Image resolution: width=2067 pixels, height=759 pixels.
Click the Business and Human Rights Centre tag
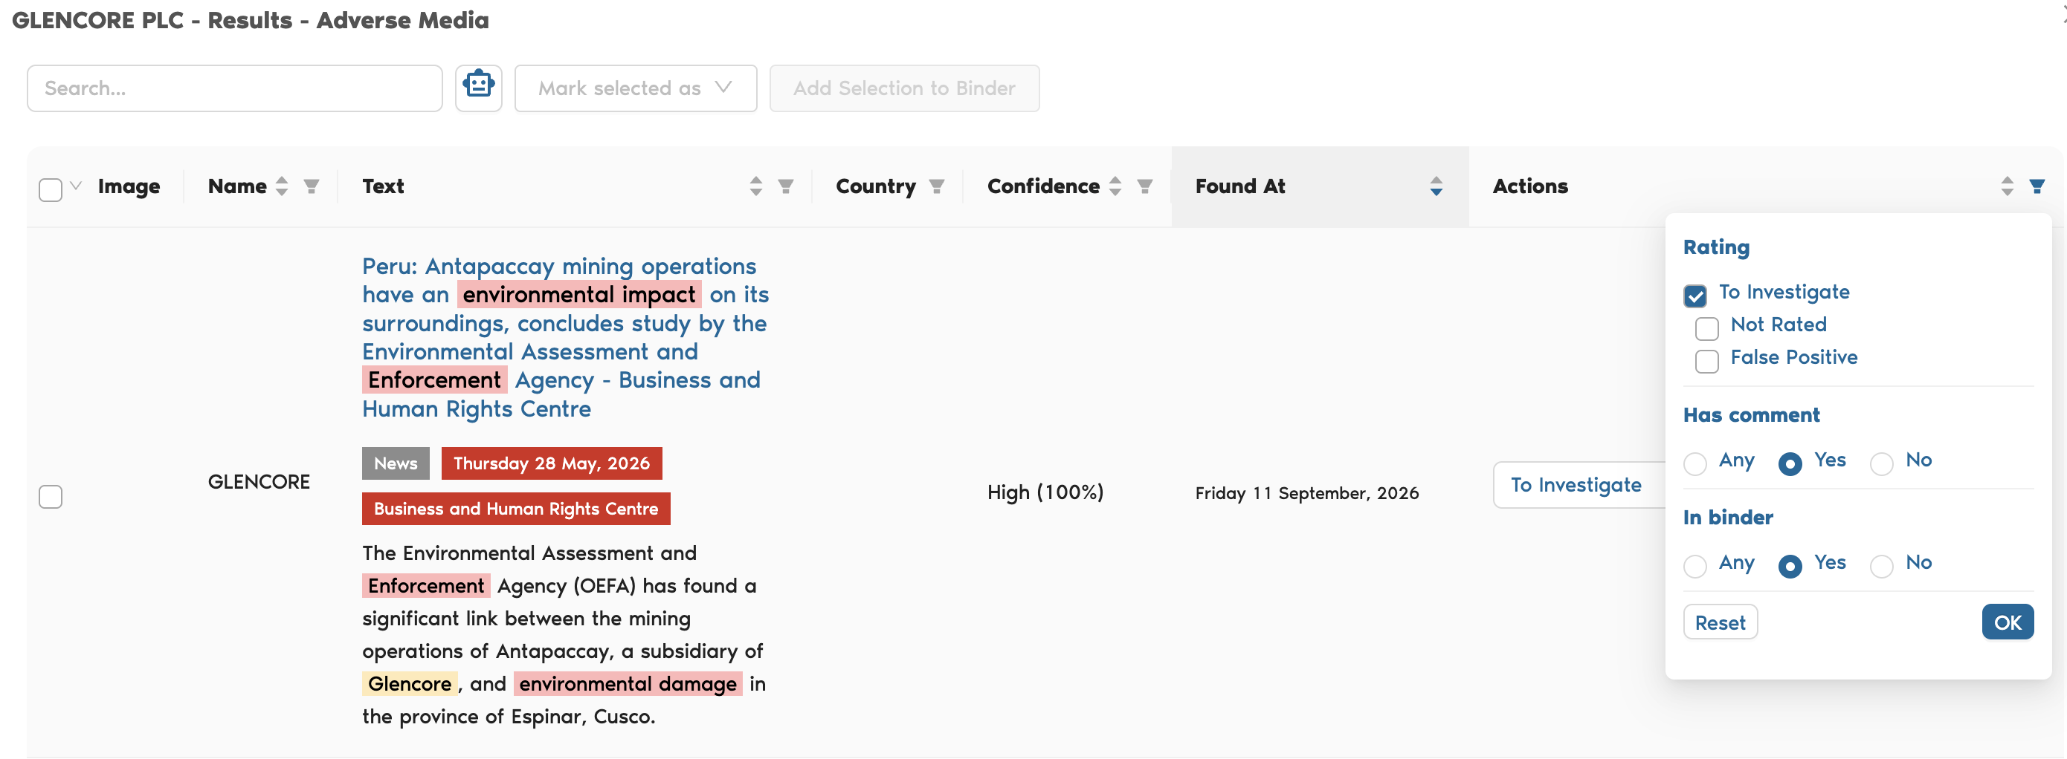pyautogui.click(x=516, y=508)
